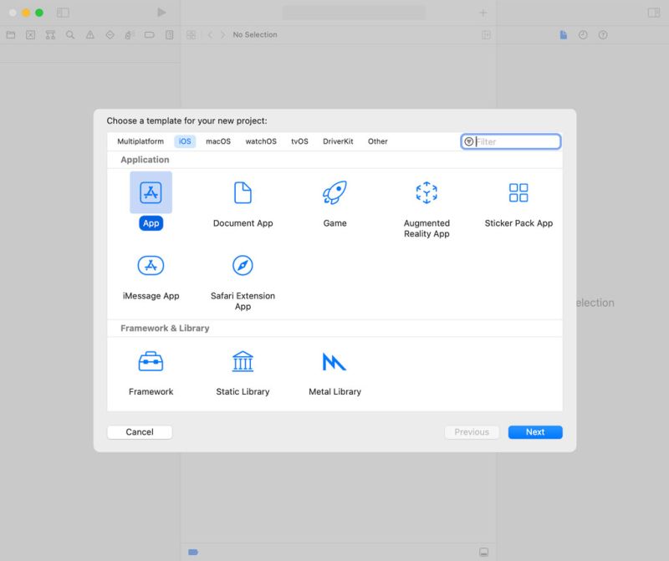Choose the Augmented Reality App template
Viewport: 669px width, 561px height.
pyautogui.click(x=426, y=192)
